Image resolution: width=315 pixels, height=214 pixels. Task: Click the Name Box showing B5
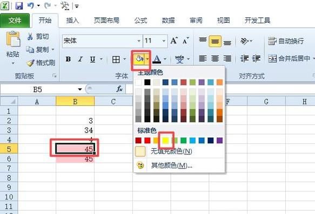pos(38,89)
